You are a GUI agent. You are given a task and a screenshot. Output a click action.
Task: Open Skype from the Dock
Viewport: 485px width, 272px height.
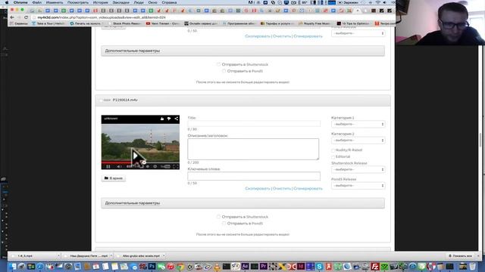coord(319,267)
